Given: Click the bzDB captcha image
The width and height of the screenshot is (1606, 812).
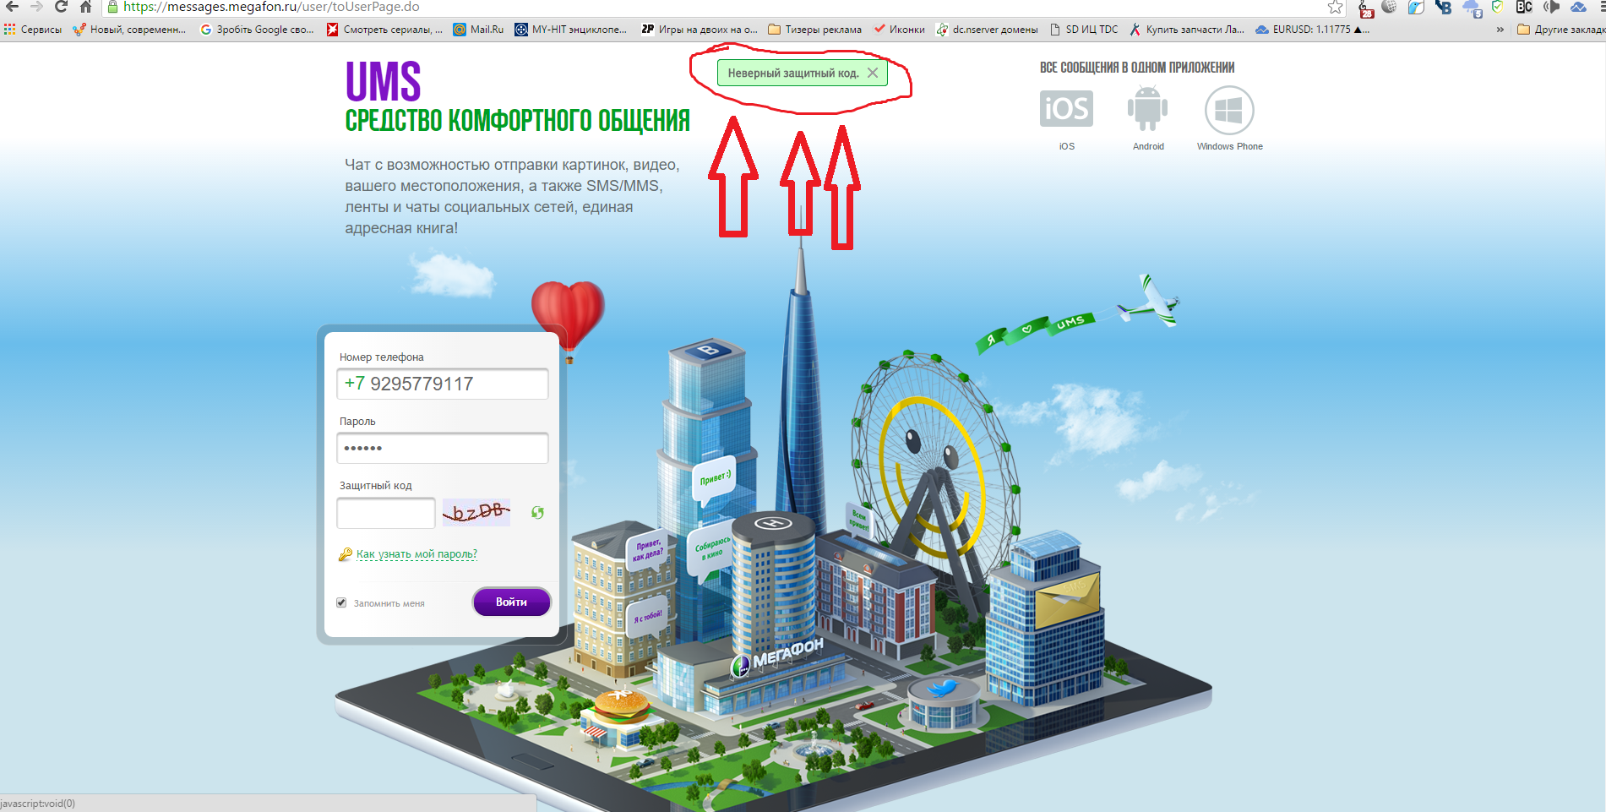Looking at the screenshot, I should click(x=476, y=512).
